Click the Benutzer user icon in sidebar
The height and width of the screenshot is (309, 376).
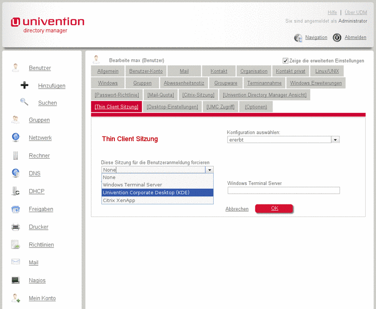point(16,67)
